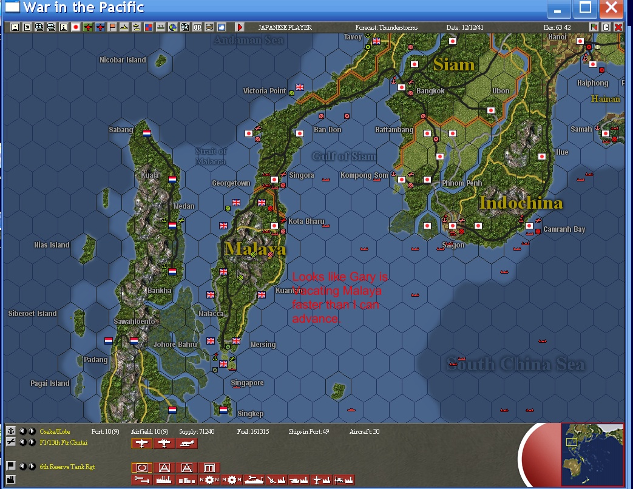Click the Japanese flag at Samah

click(606, 133)
